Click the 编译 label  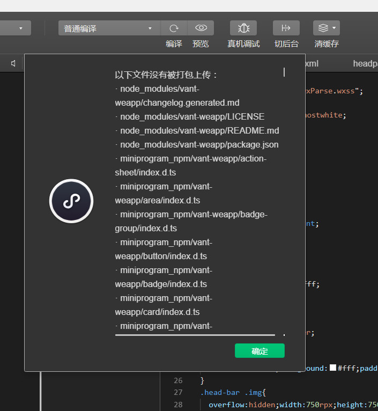[174, 44]
